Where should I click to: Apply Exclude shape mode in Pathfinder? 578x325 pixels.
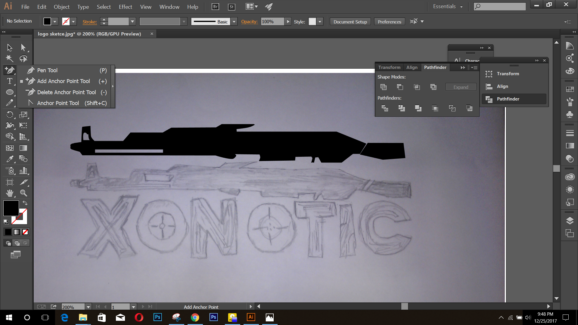[433, 87]
